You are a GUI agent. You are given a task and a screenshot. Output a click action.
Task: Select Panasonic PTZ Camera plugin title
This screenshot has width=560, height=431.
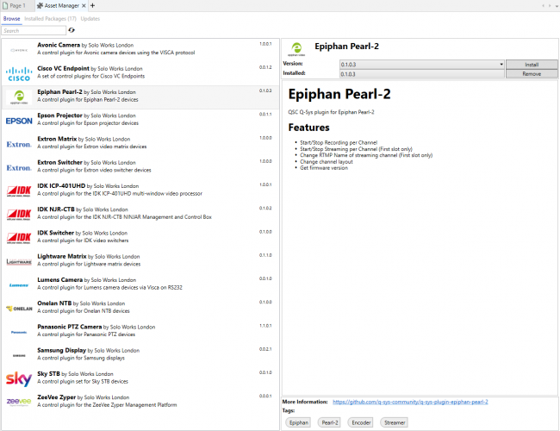(69, 327)
